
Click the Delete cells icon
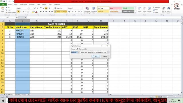[144, 8]
